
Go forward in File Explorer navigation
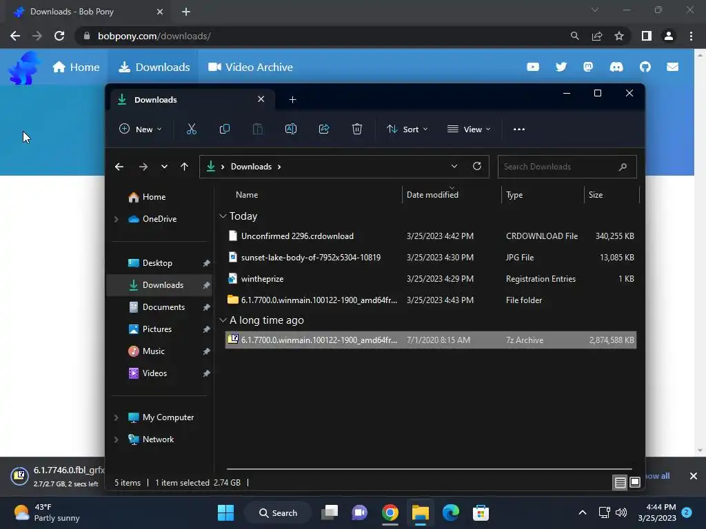coord(143,167)
